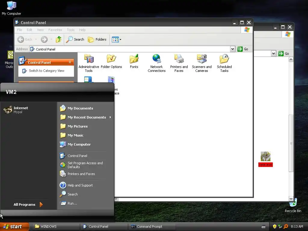
Task: Click the network connection tray icon
Action: point(280,226)
